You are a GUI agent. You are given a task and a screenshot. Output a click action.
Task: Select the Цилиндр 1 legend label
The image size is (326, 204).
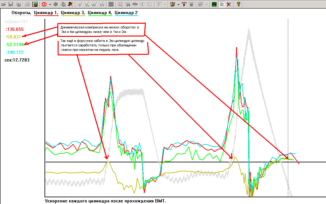[46, 13]
